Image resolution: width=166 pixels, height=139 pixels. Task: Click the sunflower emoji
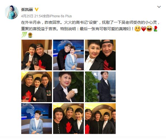click(30, 35)
